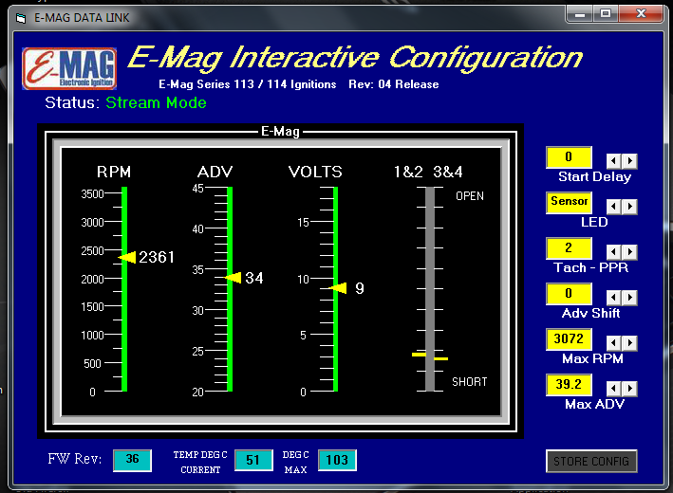673x493 pixels.
Task: Click the ADV reading 34
Action: click(x=254, y=278)
